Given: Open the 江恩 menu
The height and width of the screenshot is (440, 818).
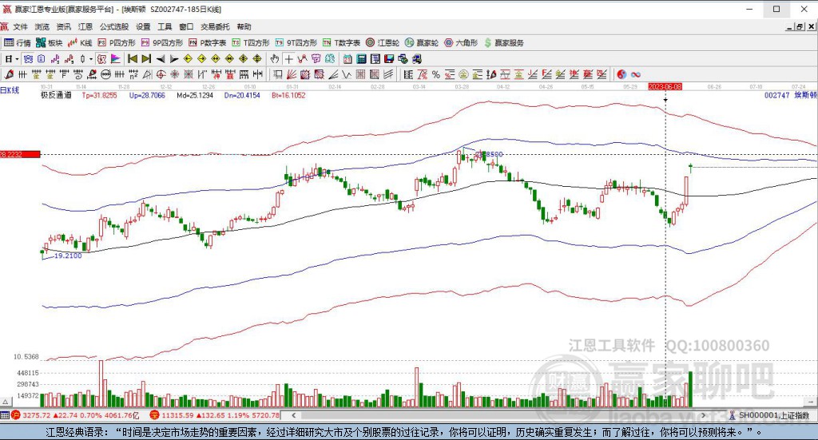Looking at the screenshot, I should click(x=85, y=26).
